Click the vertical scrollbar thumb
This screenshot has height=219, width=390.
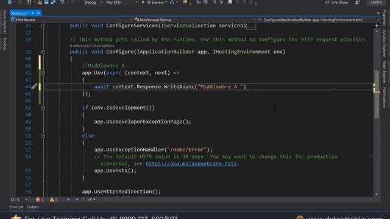[x=377, y=94]
